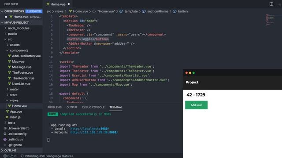This screenshot has height=158, width=282.
Task: Switch to the DEBUG CONSOLE tab
Action: point(93,107)
